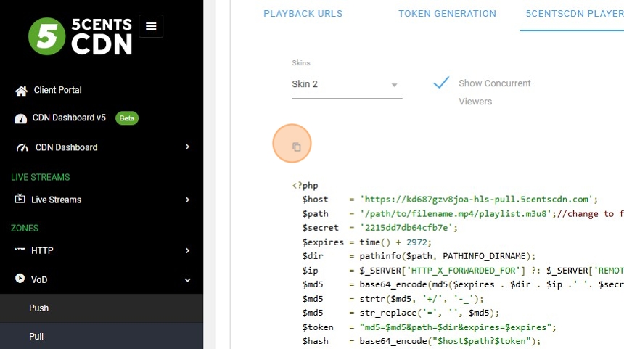Open Client Portal link
Image resolution: width=624 pixels, height=349 pixels.
pos(58,90)
